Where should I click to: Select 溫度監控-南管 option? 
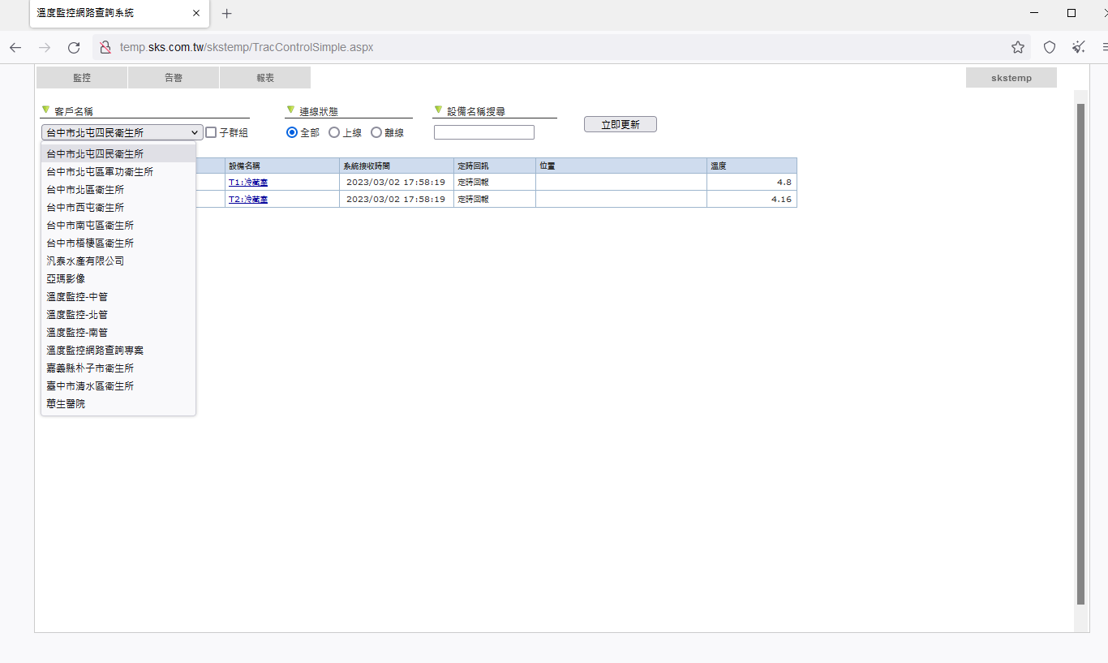pyautogui.click(x=118, y=333)
